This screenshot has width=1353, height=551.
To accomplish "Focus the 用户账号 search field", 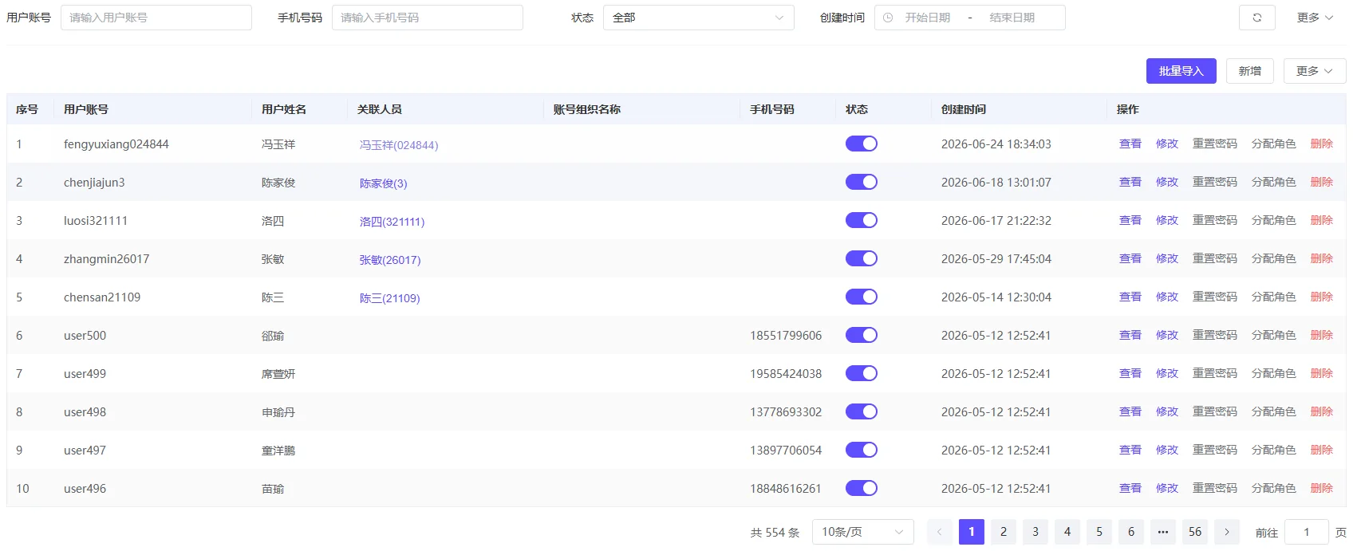I will pyautogui.click(x=156, y=18).
